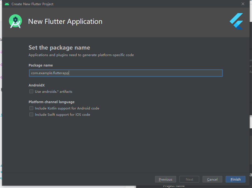Screen dimensions: 252x188
Task: Click the disabled Next button
Action: point(189,179)
